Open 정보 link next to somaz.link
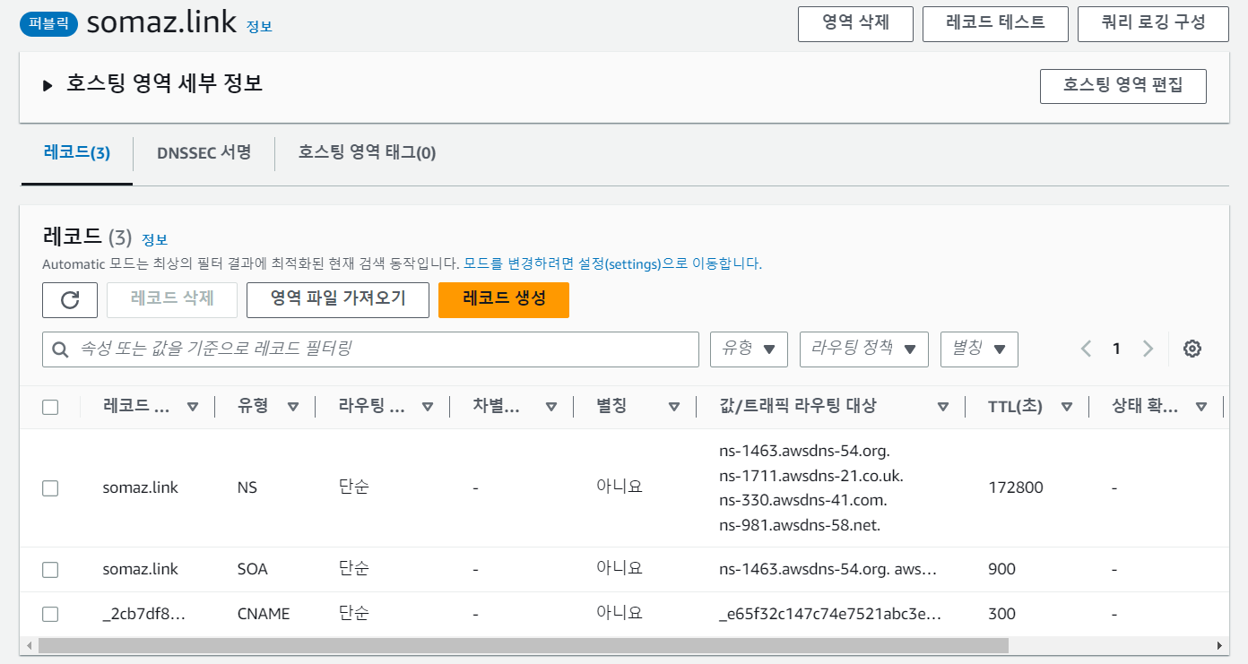Screen dimensions: 1248x664 coord(259,27)
